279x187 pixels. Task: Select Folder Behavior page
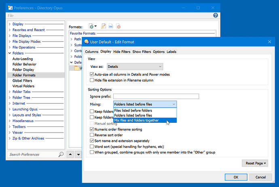(x=24, y=64)
